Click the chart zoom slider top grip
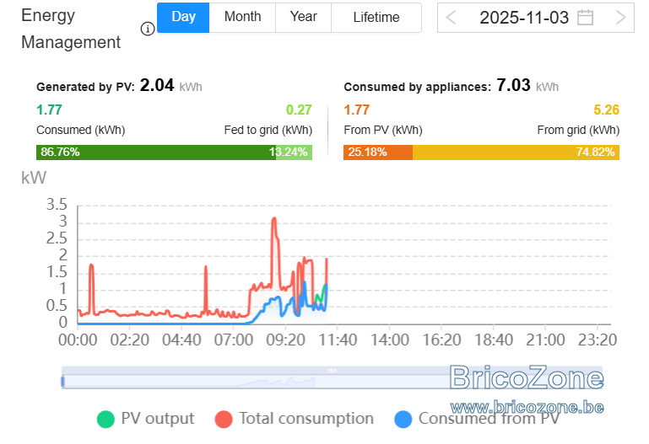 tap(332, 371)
